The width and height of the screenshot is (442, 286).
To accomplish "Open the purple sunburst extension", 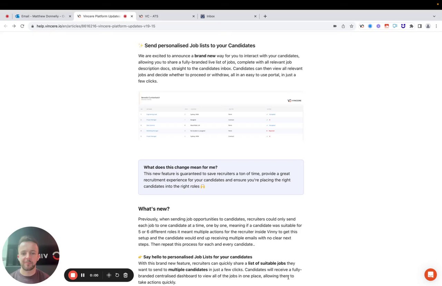I will pos(378,26).
